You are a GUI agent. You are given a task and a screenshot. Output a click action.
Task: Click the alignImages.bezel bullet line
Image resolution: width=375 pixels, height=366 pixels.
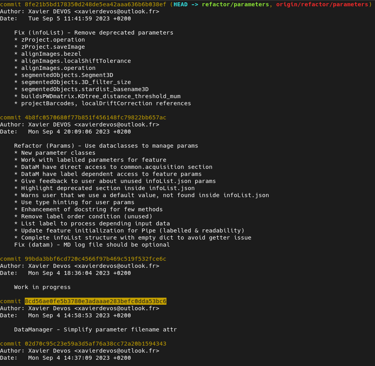[x=48, y=54]
